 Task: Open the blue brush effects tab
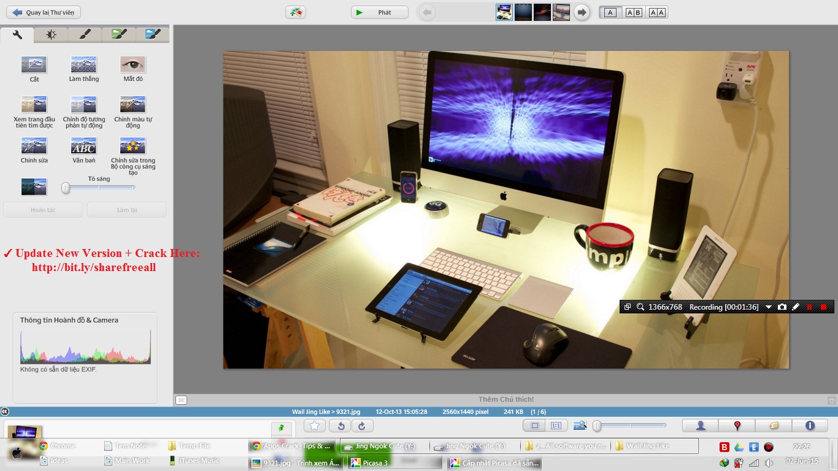(x=153, y=35)
